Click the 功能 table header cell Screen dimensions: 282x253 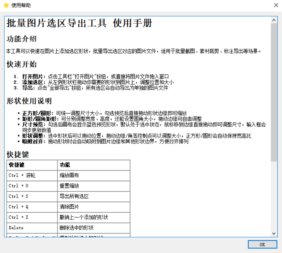pyautogui.click(x=94, y=165)
